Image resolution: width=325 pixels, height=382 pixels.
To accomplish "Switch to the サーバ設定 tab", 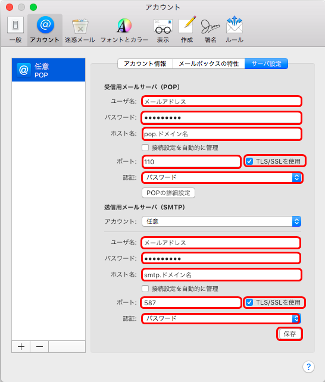I will [x=266, y=64].
